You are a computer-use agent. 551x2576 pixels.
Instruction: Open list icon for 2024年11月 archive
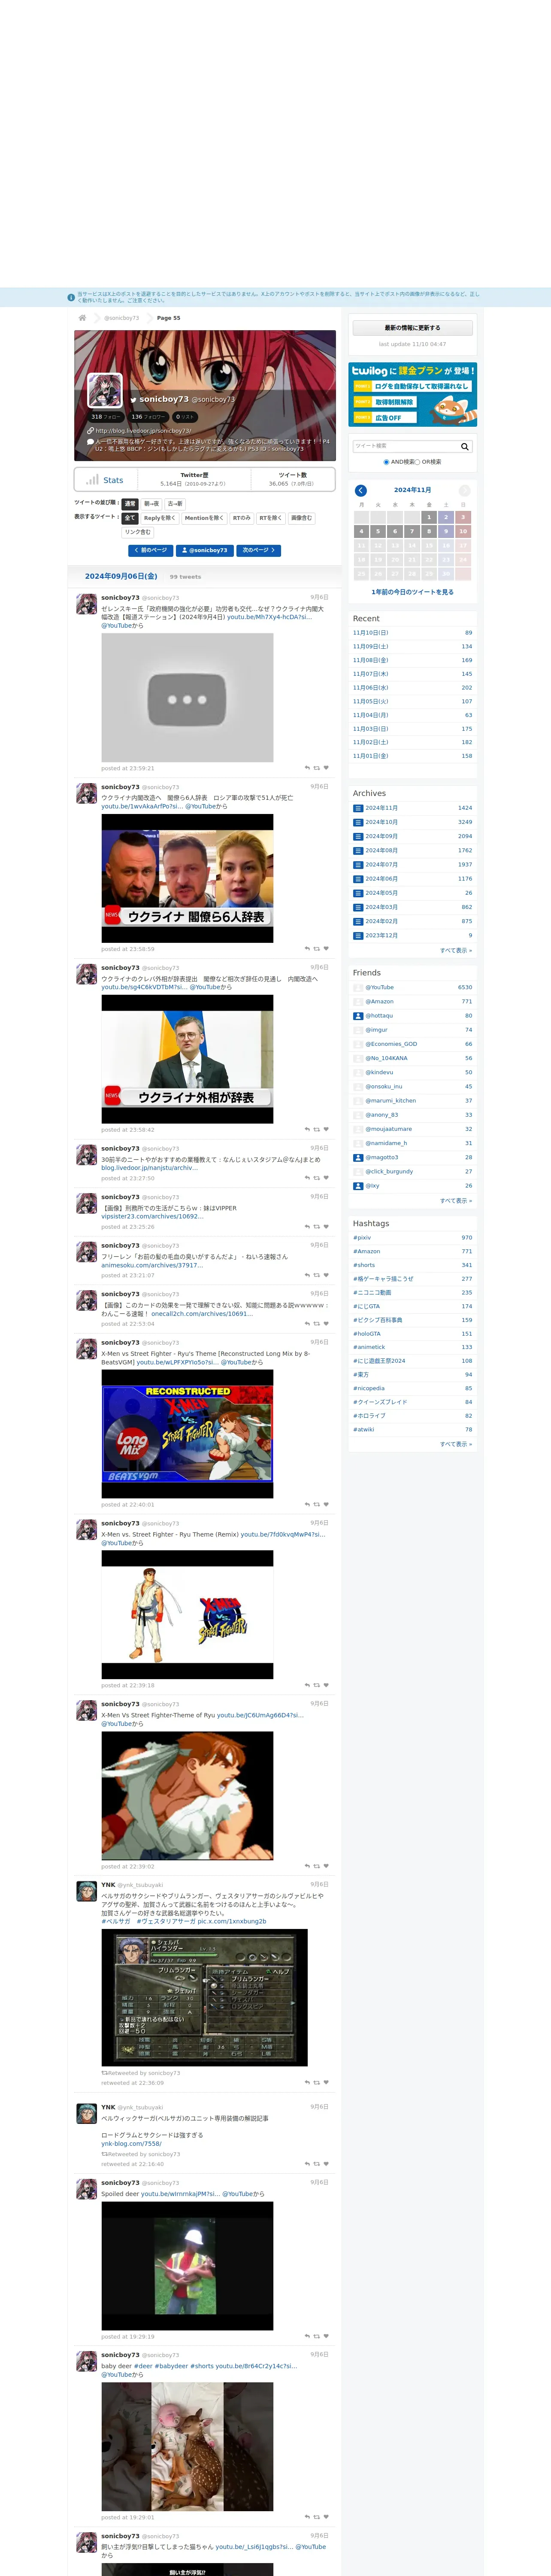coord(358,808)
